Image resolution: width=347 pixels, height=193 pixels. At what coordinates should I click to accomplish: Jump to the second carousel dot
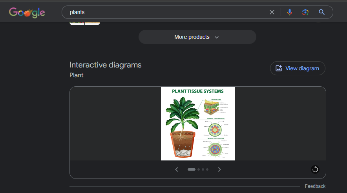[x=199, y=169]
